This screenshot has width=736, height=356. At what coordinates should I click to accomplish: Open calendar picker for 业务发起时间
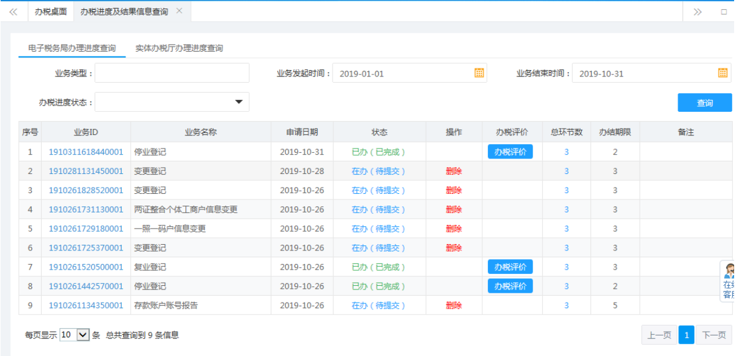479,73
